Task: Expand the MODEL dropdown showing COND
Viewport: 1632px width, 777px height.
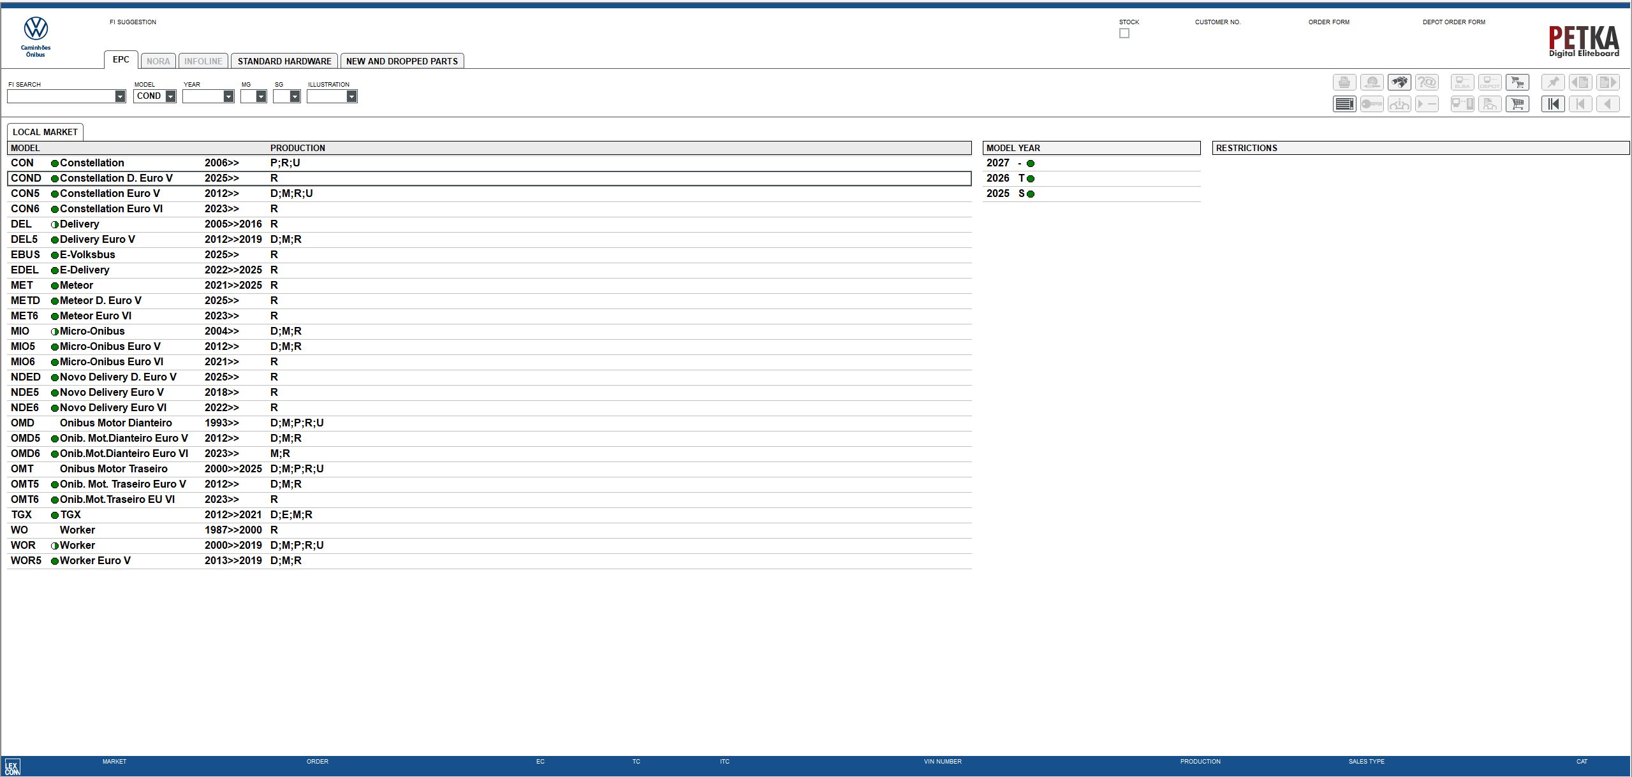Action: (x=170, y=96)
